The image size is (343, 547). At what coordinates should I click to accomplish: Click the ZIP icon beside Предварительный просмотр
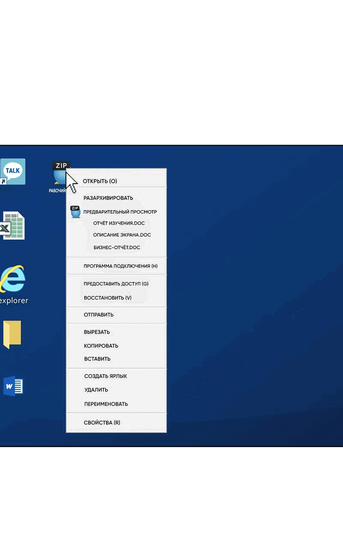pos(75,212)
